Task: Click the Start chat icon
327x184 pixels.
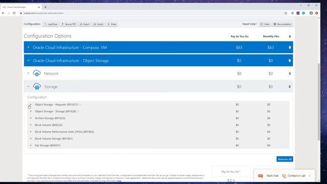Action: (x=261, y=176)
